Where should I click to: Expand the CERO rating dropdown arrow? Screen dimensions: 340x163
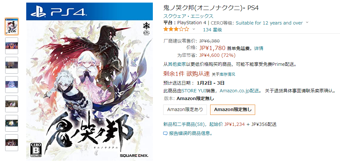[307, 23]
